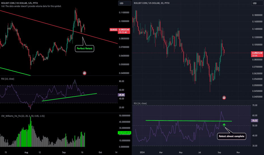The height and width of the screenshot is (155, 264).
Task: Click the 0.04050000 price level on right axis
Action: pyautogui.click(x=257, y=97)
